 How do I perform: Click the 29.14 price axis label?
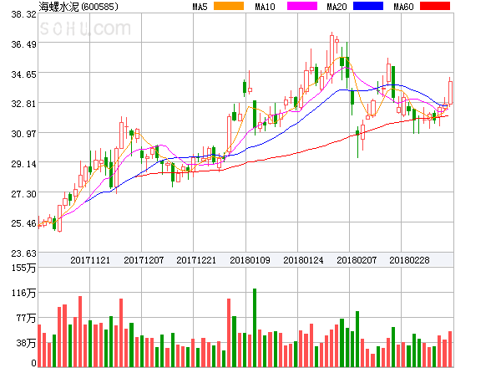click(x=23, y=164)
